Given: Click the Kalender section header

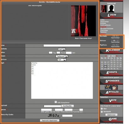Looking at the screenshot, I should [111, 51].
